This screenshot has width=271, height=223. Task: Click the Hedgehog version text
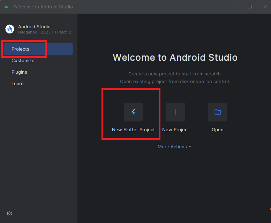click(45, 32)
